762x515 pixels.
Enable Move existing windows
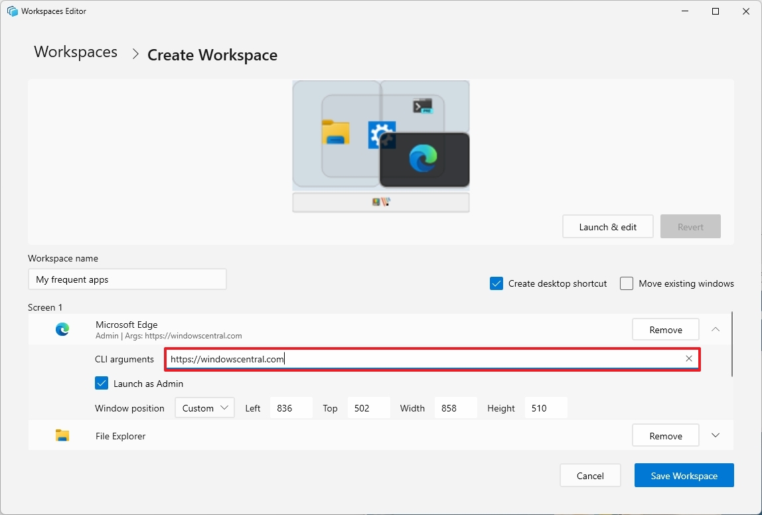coord(626,283)
